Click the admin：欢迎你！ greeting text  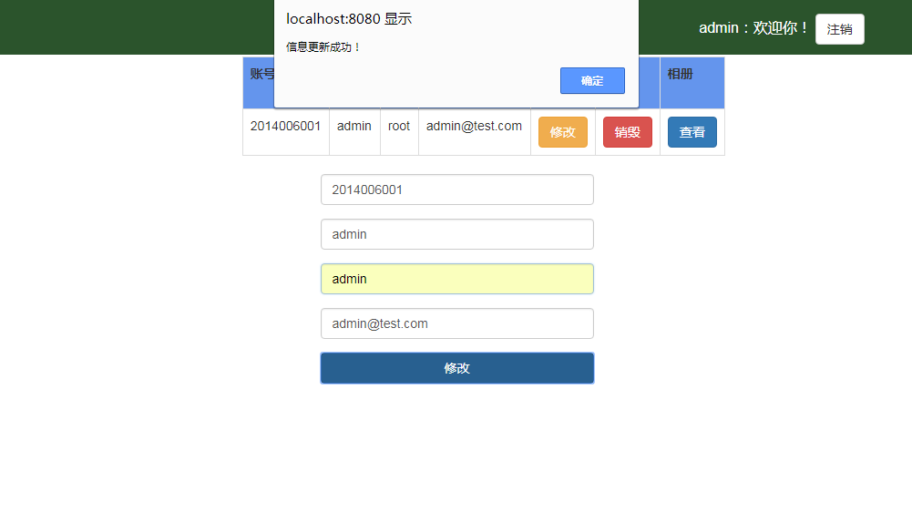point(753,28)
